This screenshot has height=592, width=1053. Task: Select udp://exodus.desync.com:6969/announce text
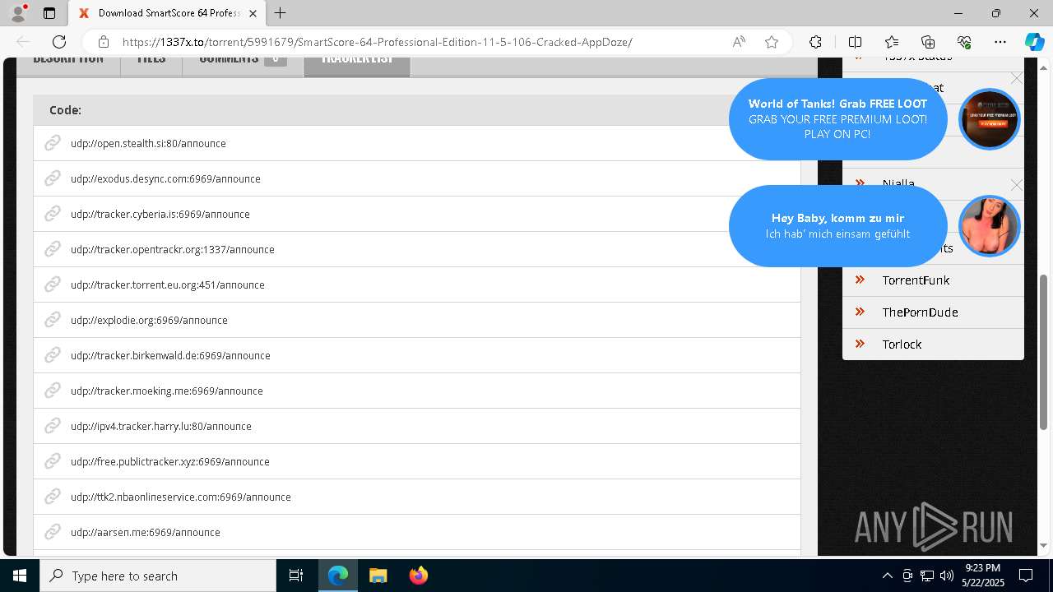tap(165, 178)
